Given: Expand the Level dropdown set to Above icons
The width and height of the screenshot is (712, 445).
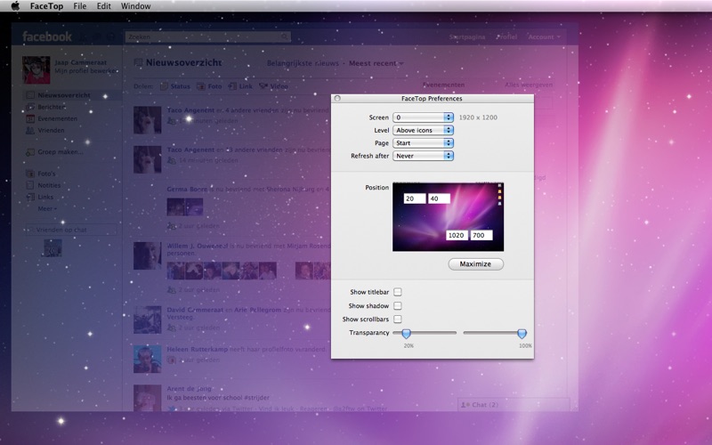Looking at the screenshot, I should 424,130.
